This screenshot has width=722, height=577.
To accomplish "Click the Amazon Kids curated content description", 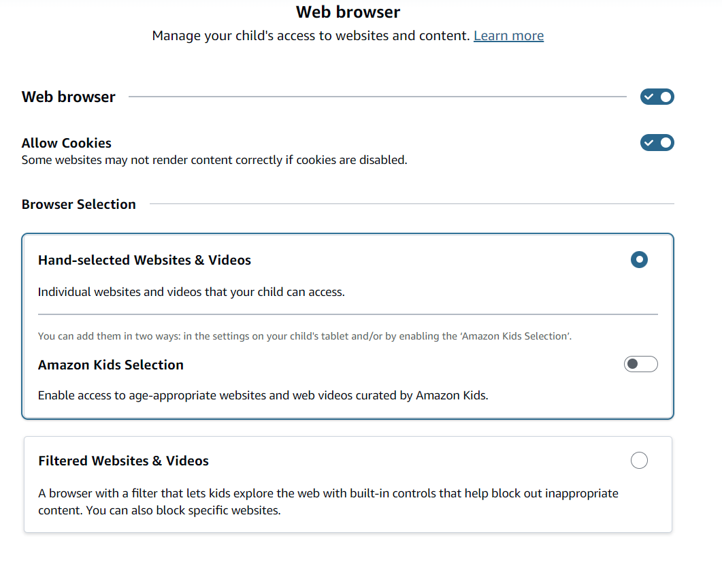I will tap(263, 395).
